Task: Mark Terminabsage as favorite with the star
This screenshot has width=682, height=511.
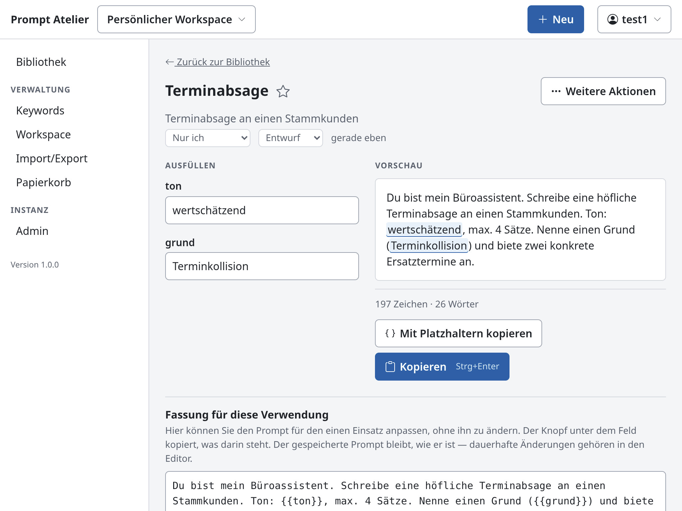Action: [283, 91]
